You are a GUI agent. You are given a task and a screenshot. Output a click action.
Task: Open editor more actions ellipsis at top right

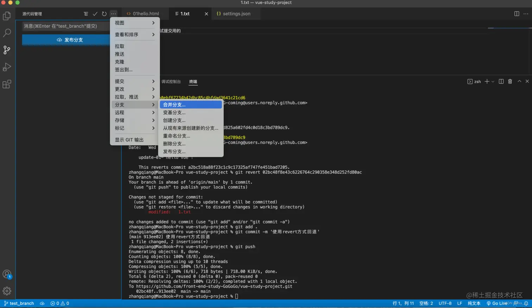click(526, 14)
